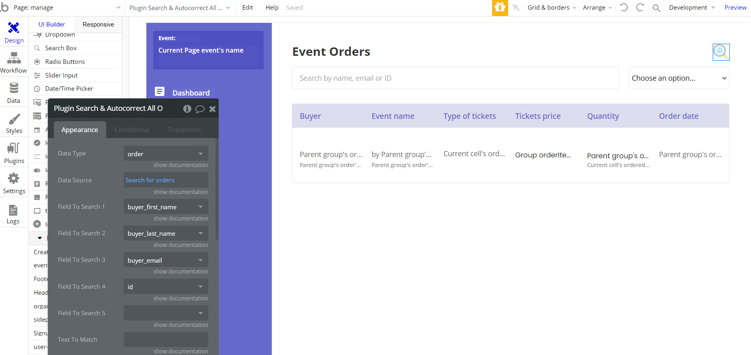Image resolution: width=751 pixels, height=355 pixels.
Task: Click the undo arrow icon
Action: click(624, 8)
